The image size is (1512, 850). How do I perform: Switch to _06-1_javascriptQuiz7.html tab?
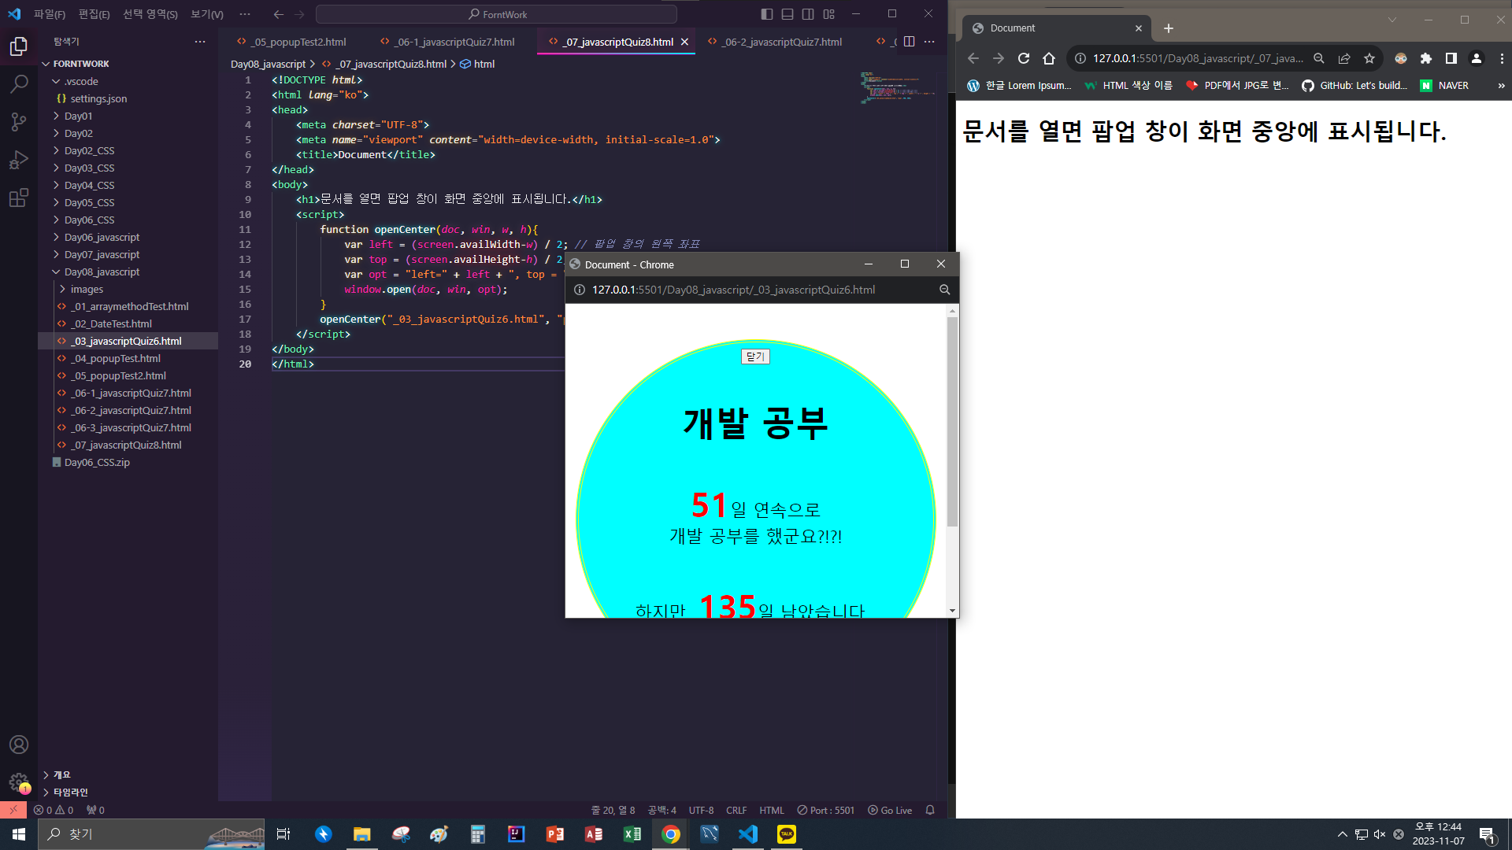tap(455, 42)
